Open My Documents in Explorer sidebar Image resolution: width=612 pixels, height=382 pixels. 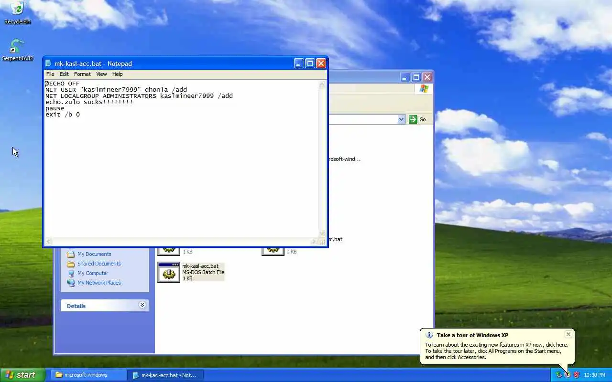(x=94, y=254)
